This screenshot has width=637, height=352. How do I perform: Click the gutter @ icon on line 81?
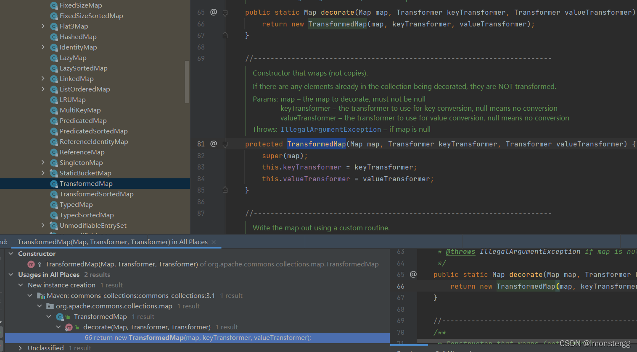click(x=214, y=144)
